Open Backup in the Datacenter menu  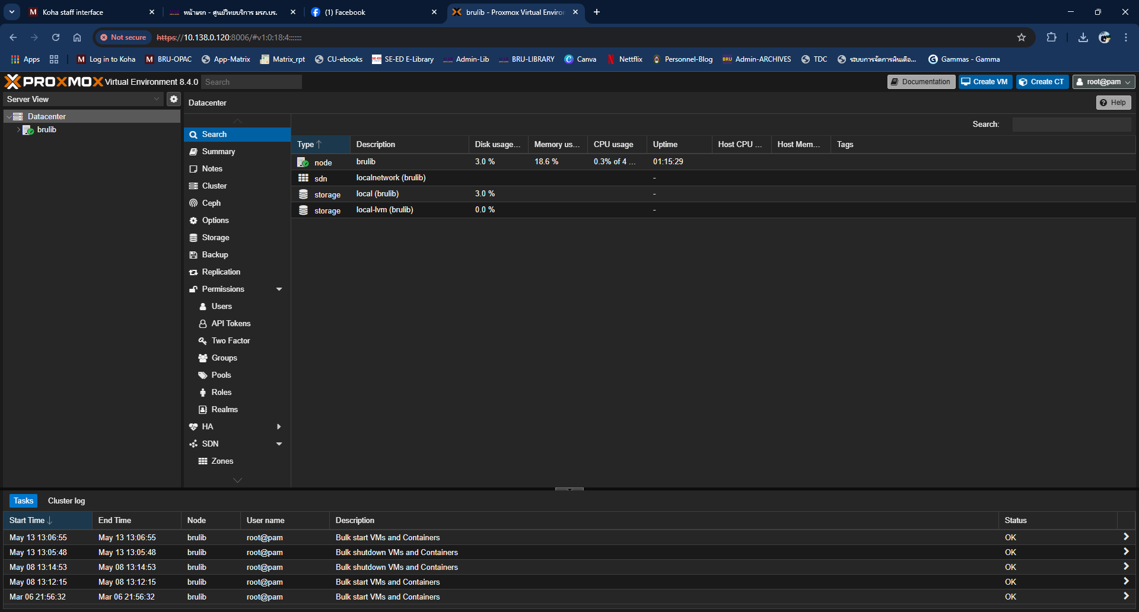237,255
